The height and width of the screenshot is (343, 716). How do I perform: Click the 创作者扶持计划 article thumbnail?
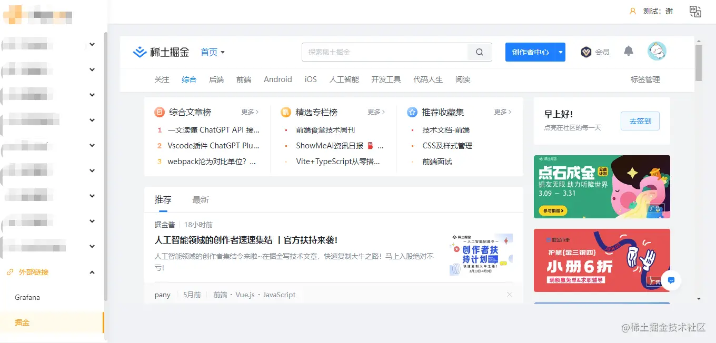481,255
